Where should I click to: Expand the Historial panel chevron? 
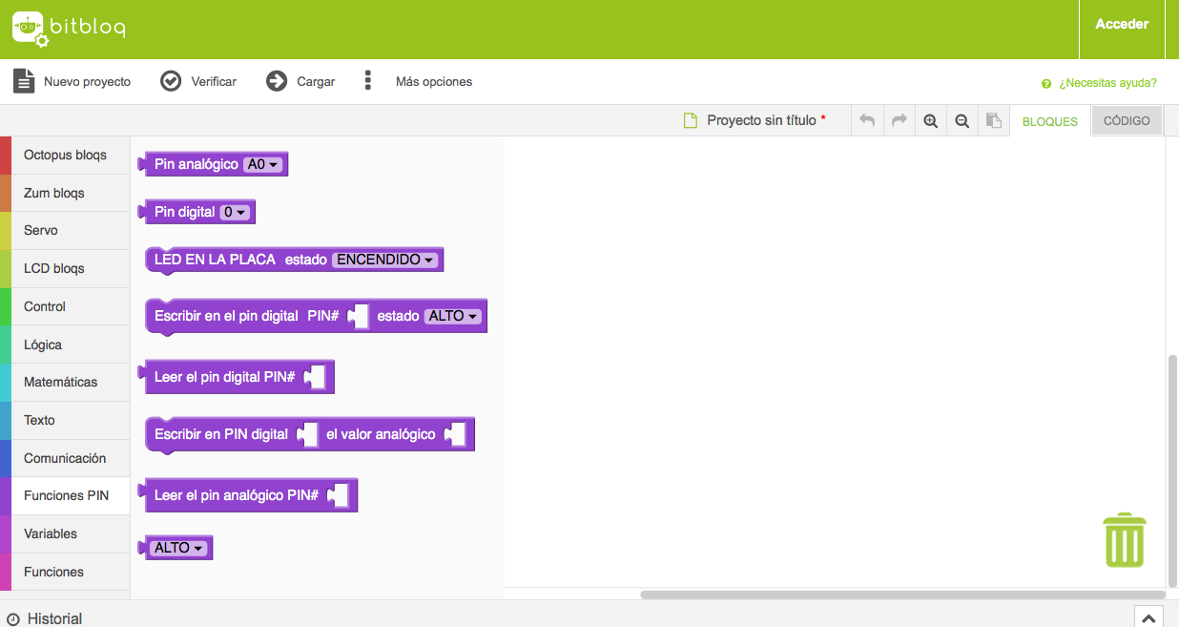(x=1148, y=617)
